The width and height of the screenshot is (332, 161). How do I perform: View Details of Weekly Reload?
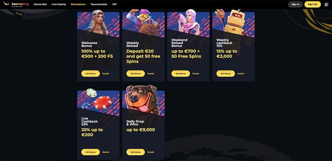click(151, 74)
